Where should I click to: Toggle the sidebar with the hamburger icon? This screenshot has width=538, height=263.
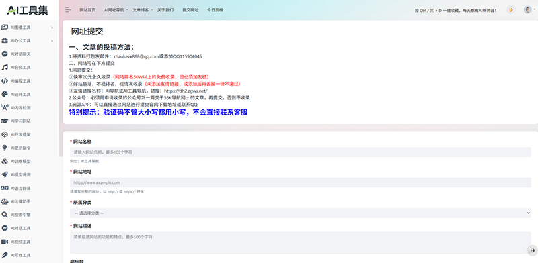click(x=69, y=10)
